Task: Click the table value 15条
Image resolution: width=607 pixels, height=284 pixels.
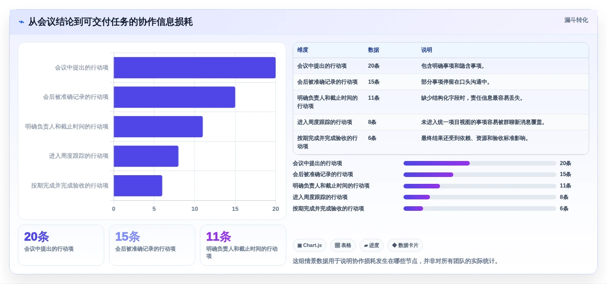Action: tap(374, 82)
